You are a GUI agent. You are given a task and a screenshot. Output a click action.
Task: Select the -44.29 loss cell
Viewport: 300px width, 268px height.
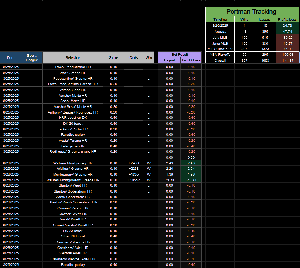(x=287, y=49)
